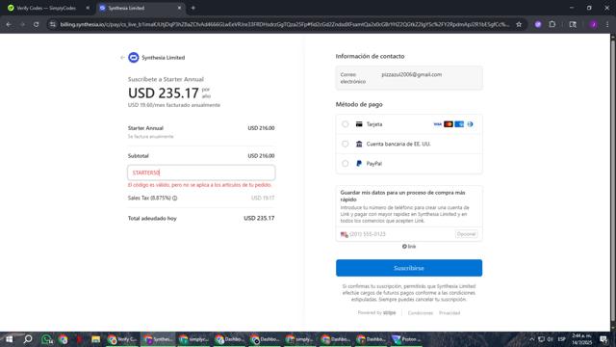
Task: Select Cuenta bancaria de EE. UU. radio
Action: tap(345, 144)
